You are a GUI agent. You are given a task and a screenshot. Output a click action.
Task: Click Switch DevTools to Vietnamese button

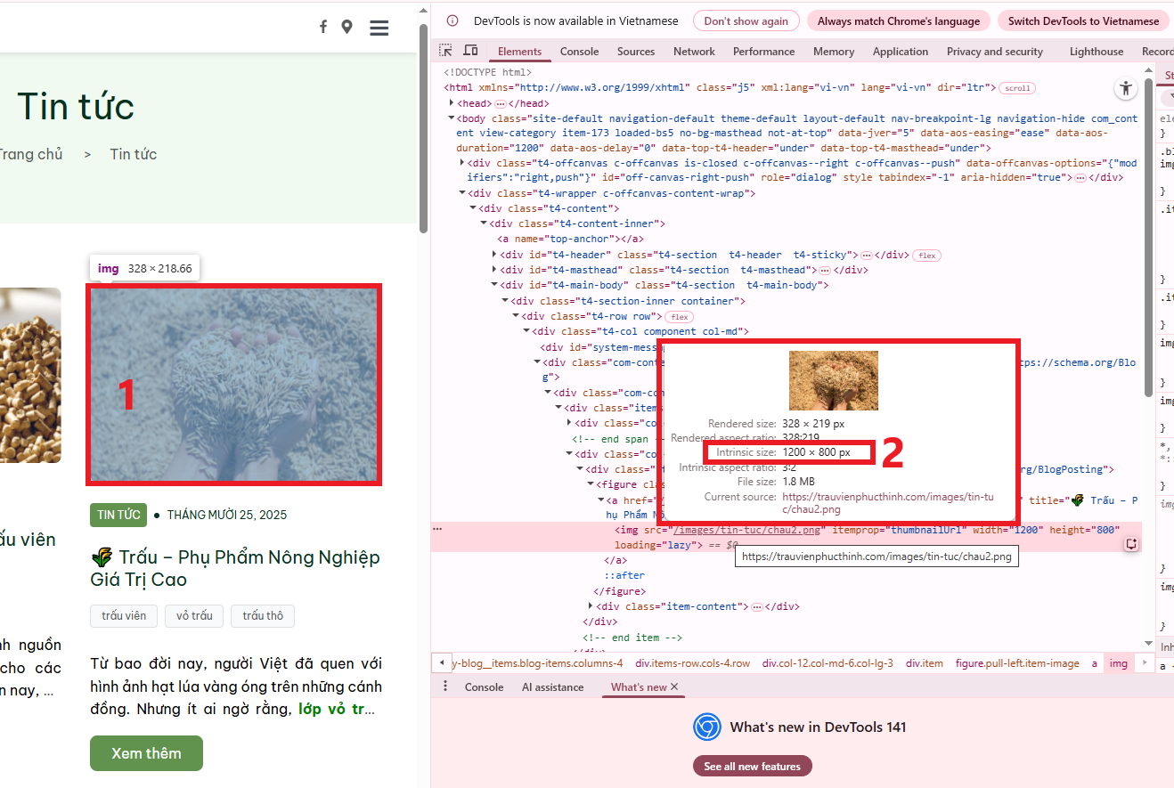tap(1083, 21)
